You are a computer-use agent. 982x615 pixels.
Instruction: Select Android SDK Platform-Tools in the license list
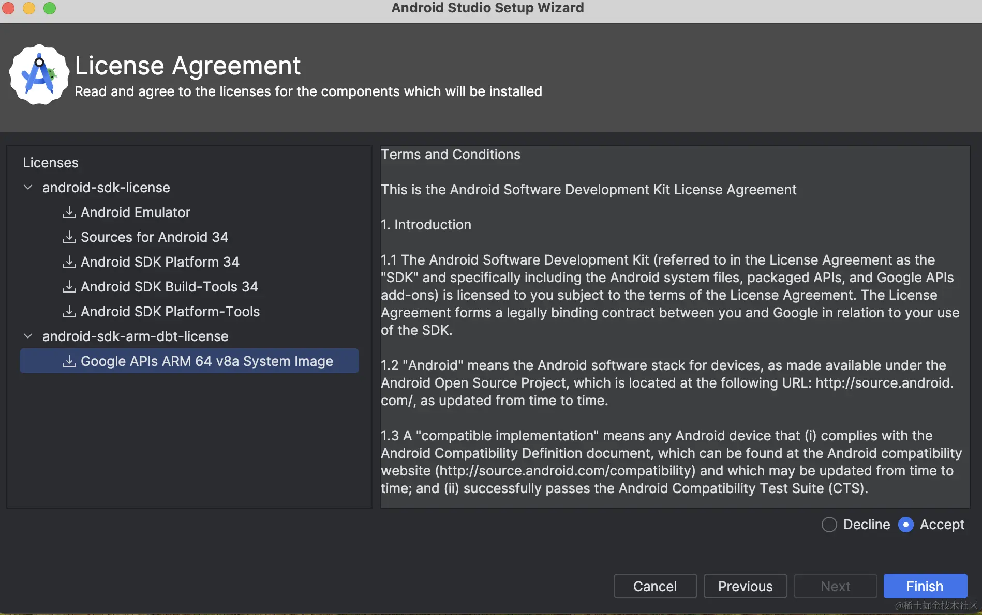[170, 312]
